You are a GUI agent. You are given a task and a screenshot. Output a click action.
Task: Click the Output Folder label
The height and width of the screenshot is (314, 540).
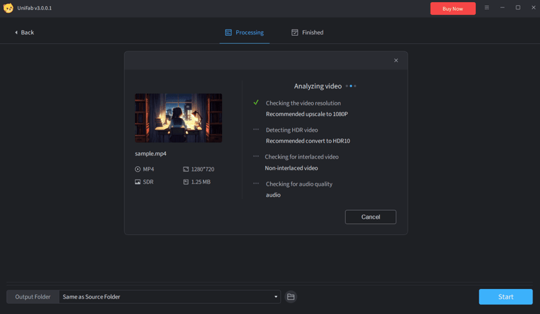(x=32, y=297)
